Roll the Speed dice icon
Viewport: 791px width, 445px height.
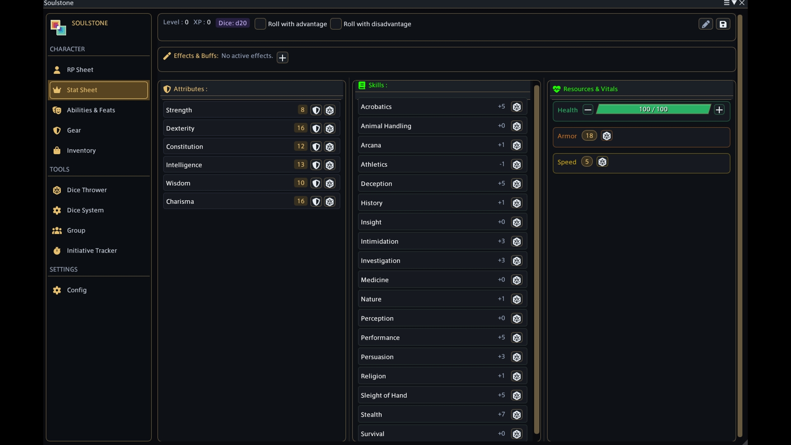(602, 162)
